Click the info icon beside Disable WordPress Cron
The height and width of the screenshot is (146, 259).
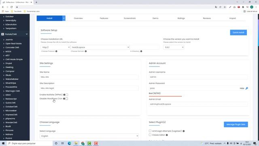(64, 99)
